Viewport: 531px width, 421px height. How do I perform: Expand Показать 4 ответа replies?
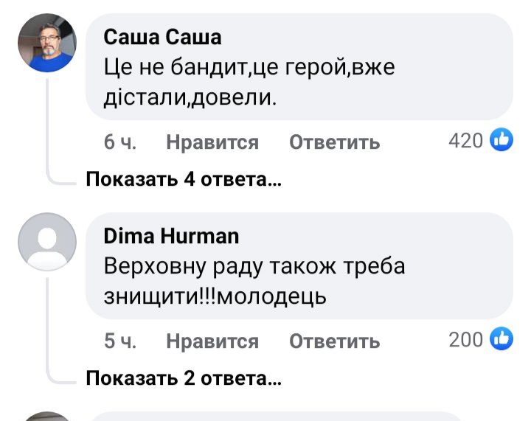tap(184, 179)
